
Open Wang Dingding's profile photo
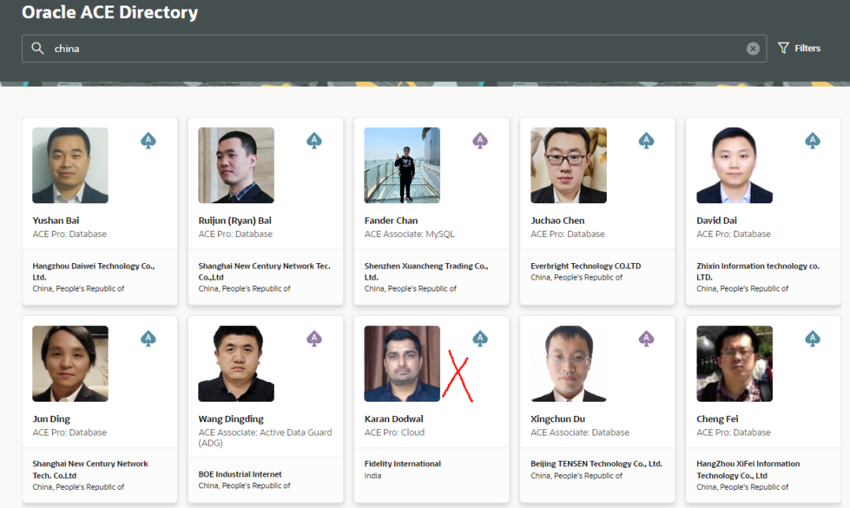pos(236,364)
